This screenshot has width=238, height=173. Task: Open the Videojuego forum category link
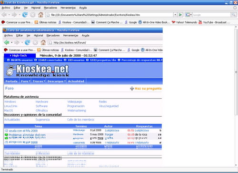[x=75, y=102]
